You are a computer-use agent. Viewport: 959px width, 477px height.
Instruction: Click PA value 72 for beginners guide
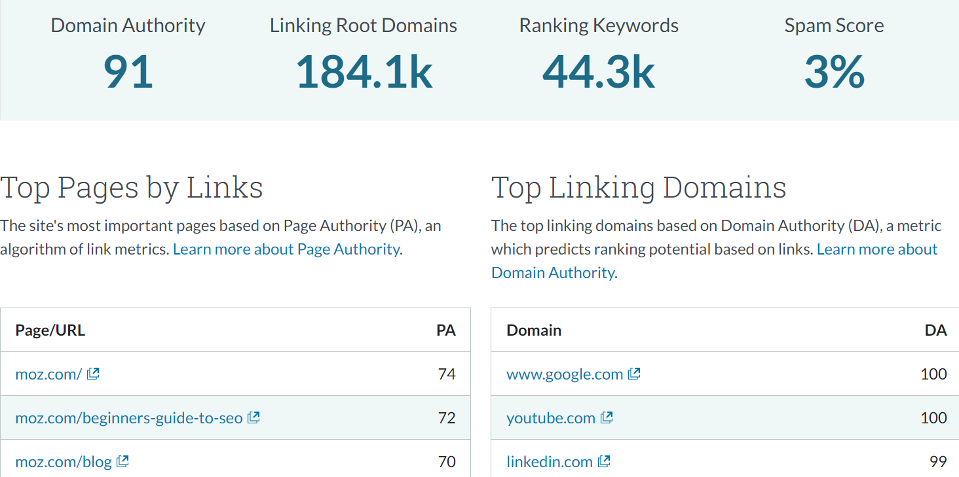click(447, 418)
